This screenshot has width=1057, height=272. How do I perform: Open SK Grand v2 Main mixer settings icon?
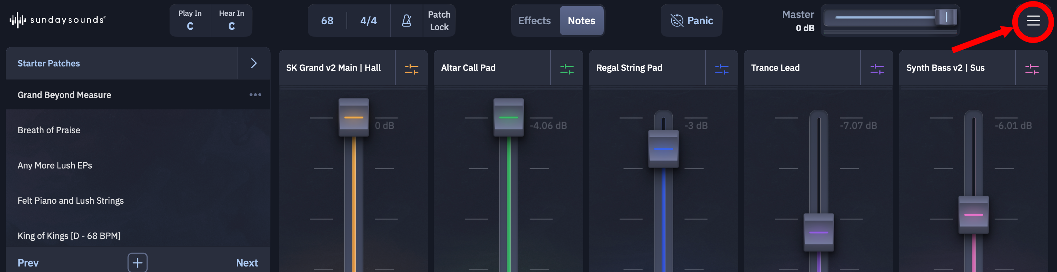411,69
